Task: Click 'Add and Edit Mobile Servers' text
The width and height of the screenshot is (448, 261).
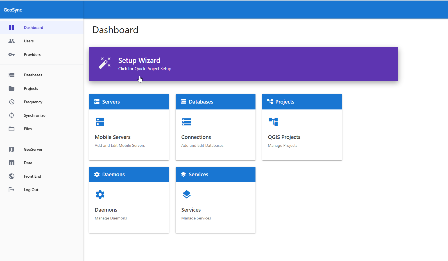Action: point(120,145)
